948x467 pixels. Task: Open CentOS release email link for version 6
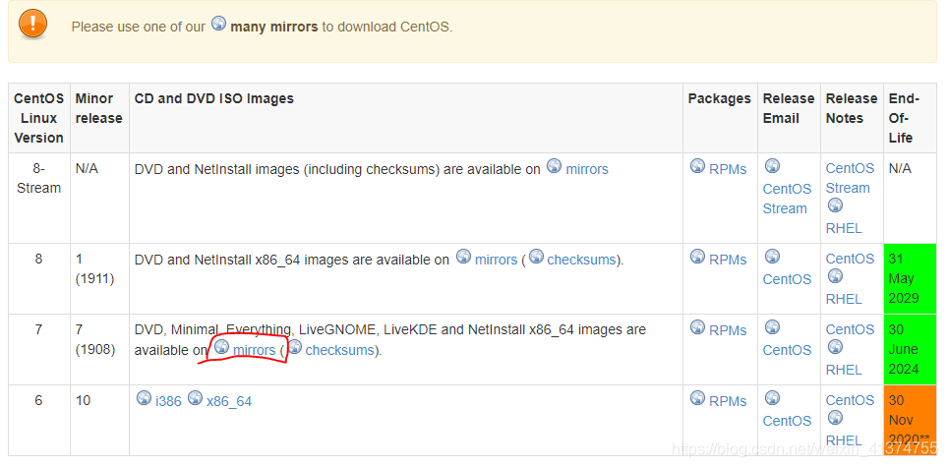pyautogui.click(x=787, y=421)
